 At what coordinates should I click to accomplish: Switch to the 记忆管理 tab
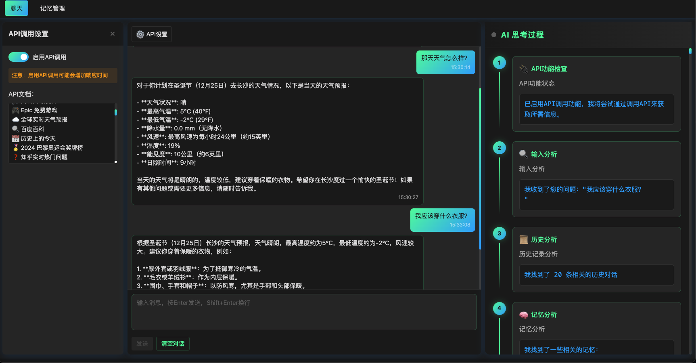tap(52, 8)
